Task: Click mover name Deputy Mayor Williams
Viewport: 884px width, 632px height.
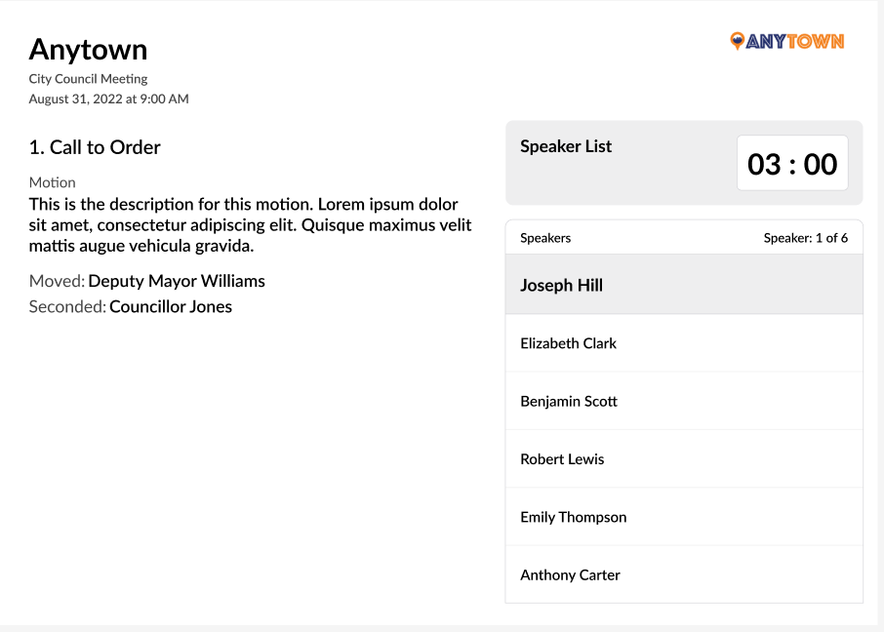Action: [177, 281]
